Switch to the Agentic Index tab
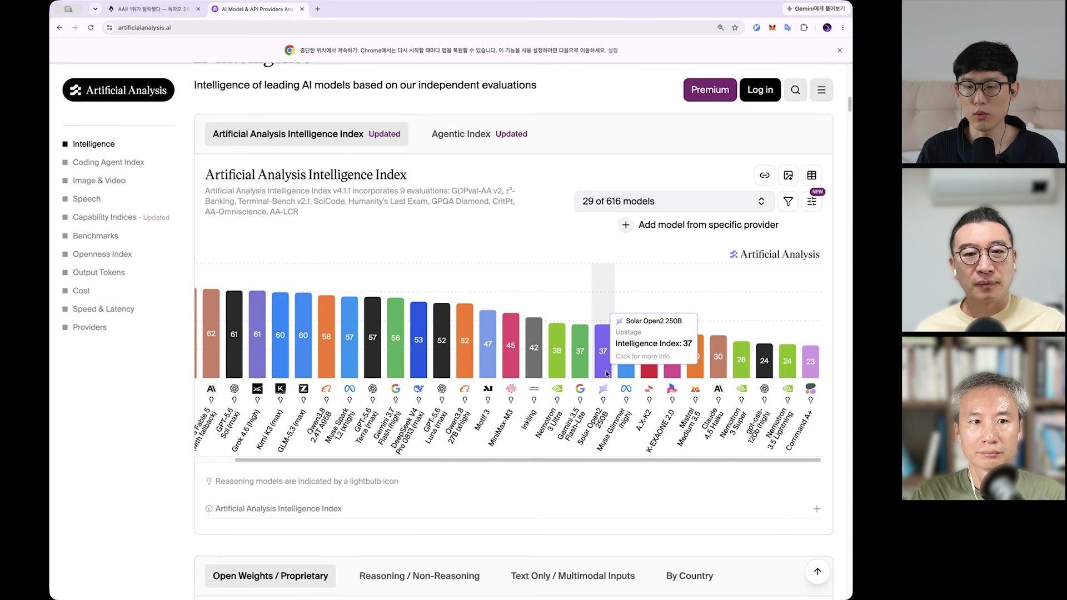This screenshot has height=600, width=1067. [x=480, y=134]
